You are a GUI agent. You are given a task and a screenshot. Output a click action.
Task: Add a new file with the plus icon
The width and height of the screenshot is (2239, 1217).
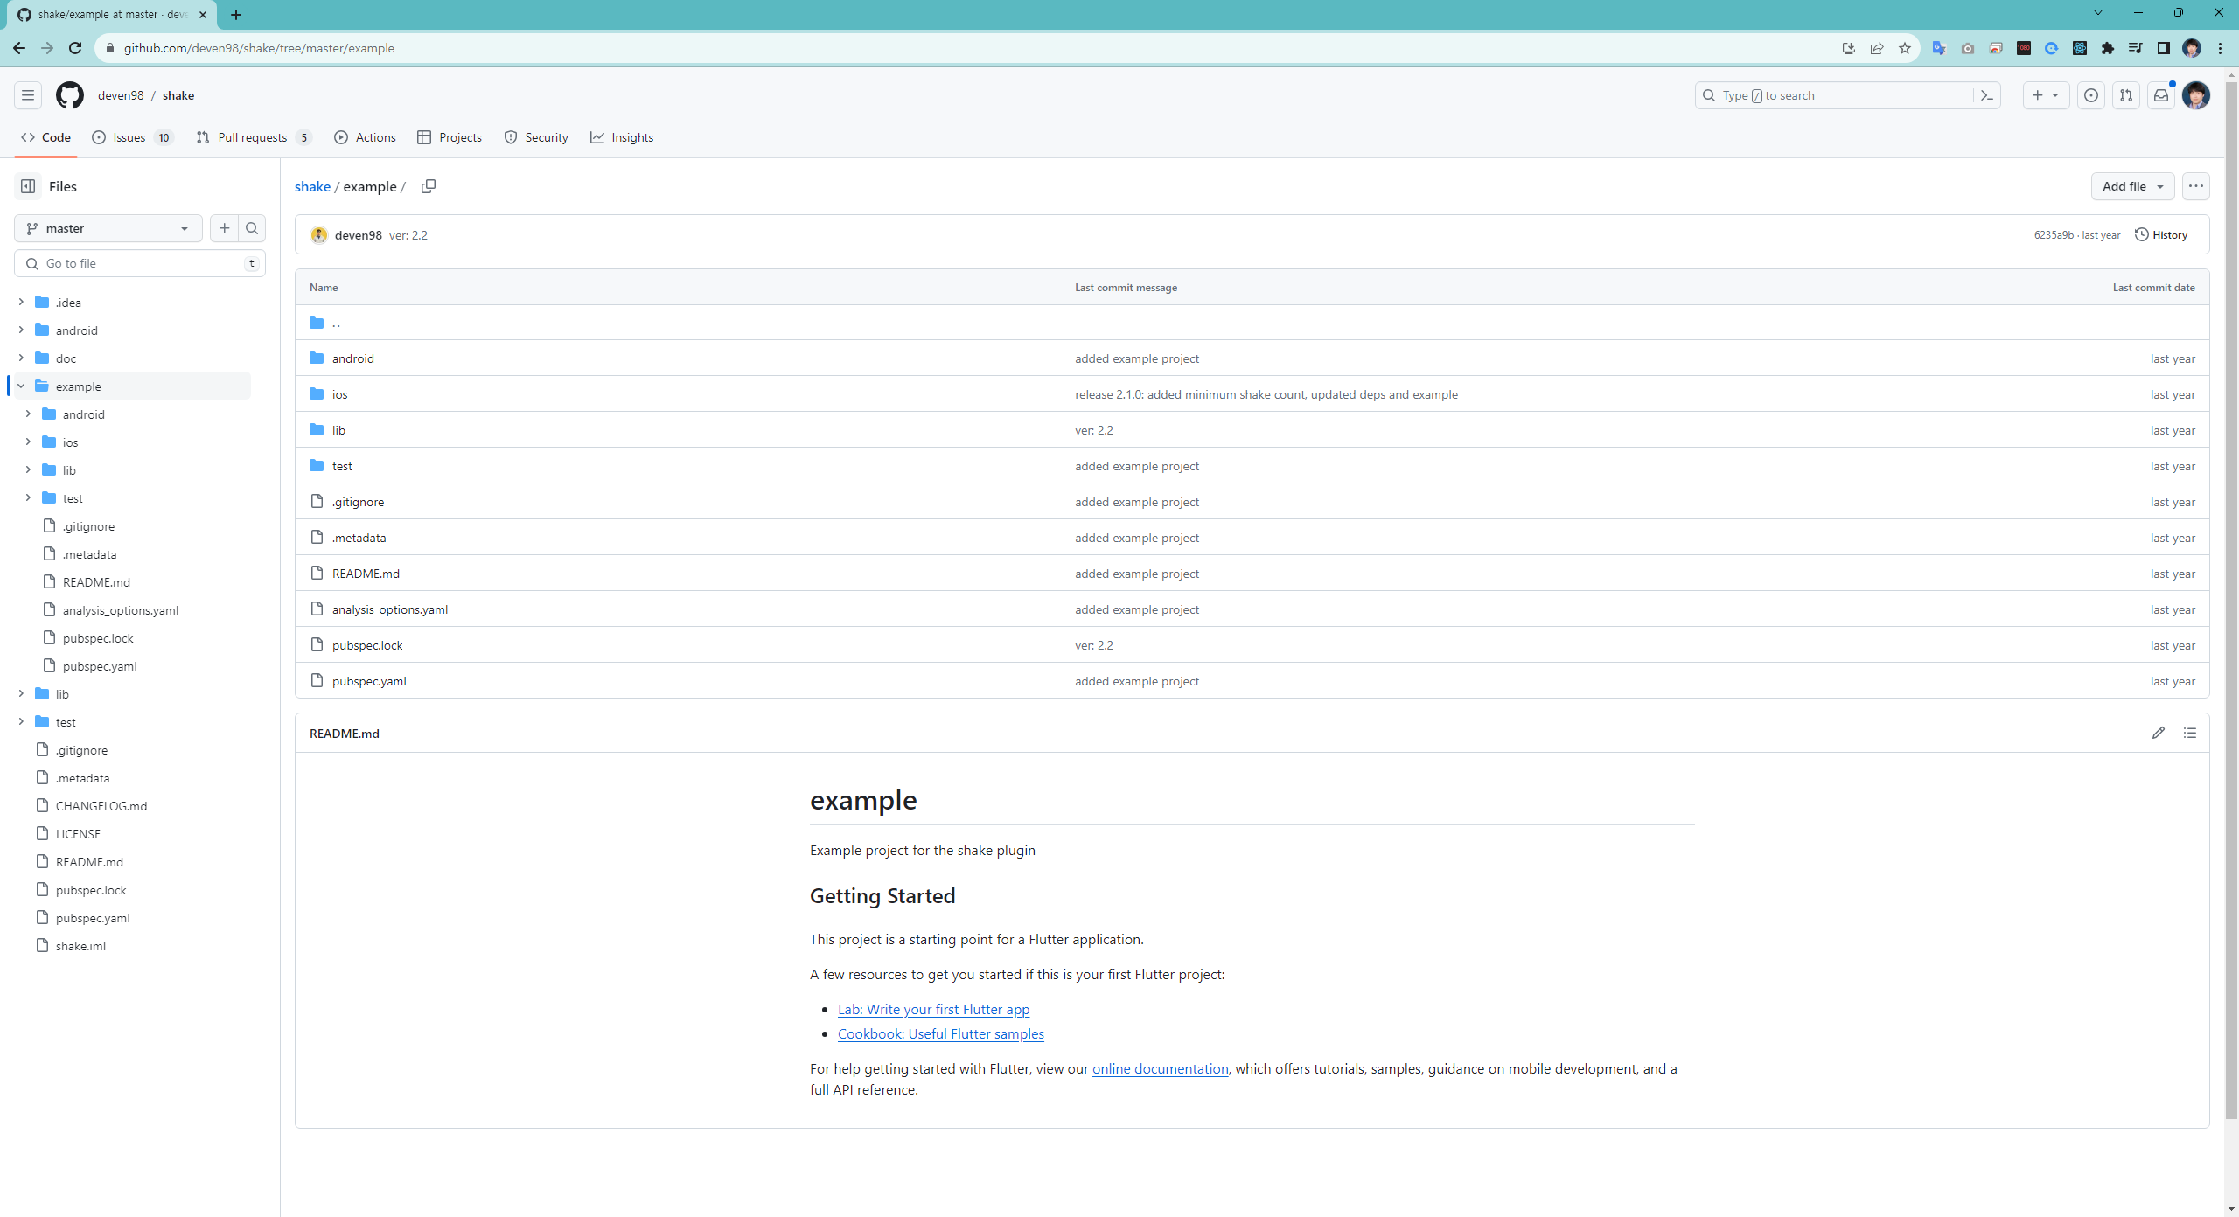(224, 228)
